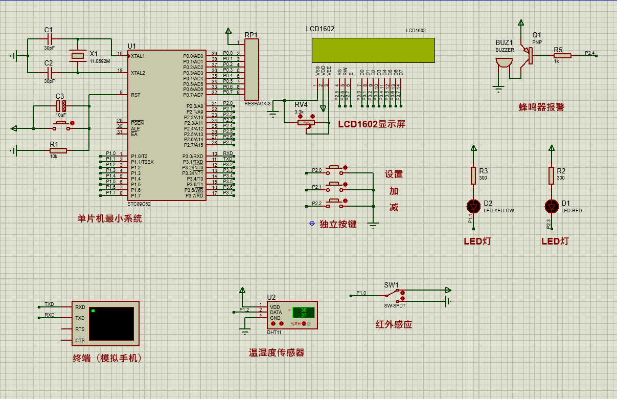Toggle the latch dot on P2.2 button
This screenshot has height=399, width=617.
(x=346, y=200)
